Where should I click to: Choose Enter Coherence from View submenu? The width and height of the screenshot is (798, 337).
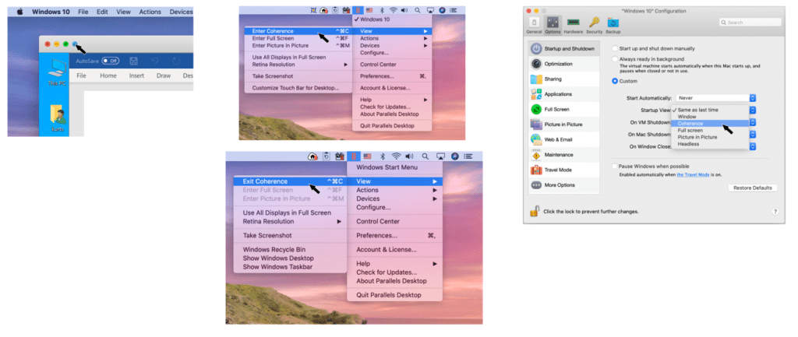click(298, 31)
